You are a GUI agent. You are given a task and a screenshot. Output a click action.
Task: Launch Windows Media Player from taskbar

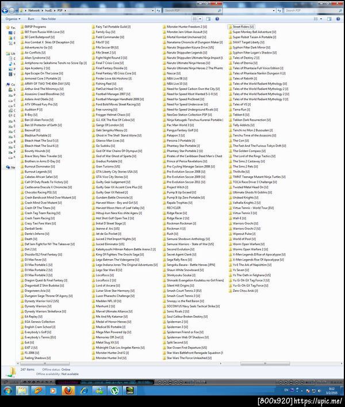pyautogui.click(x=53, y=391)
